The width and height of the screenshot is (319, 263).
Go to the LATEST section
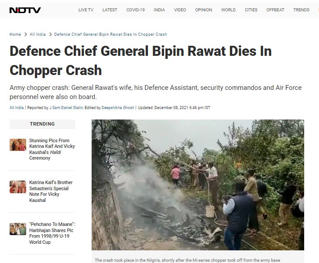110,10
